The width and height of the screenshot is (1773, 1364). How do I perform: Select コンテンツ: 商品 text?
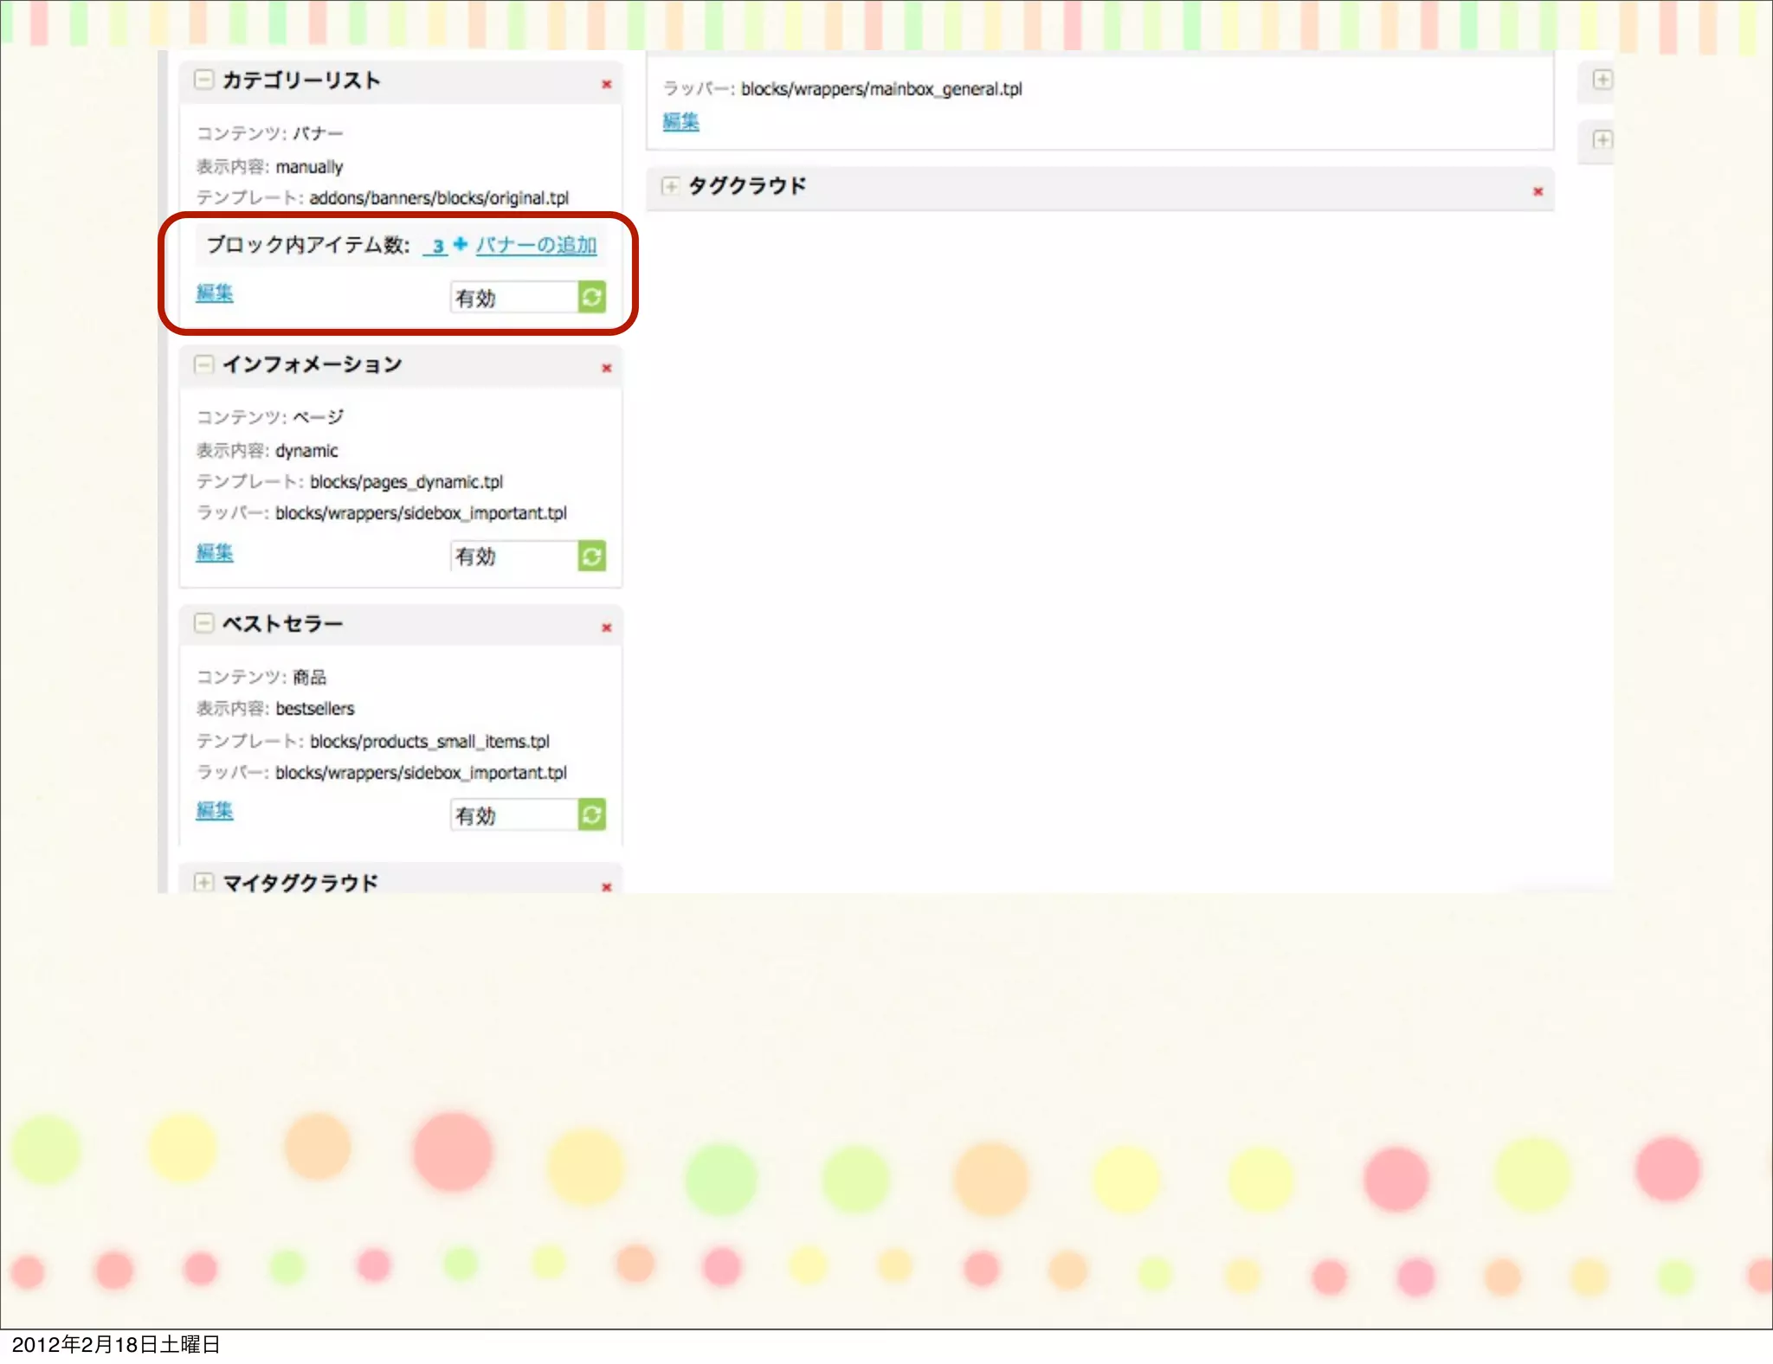tap(261, 677)
